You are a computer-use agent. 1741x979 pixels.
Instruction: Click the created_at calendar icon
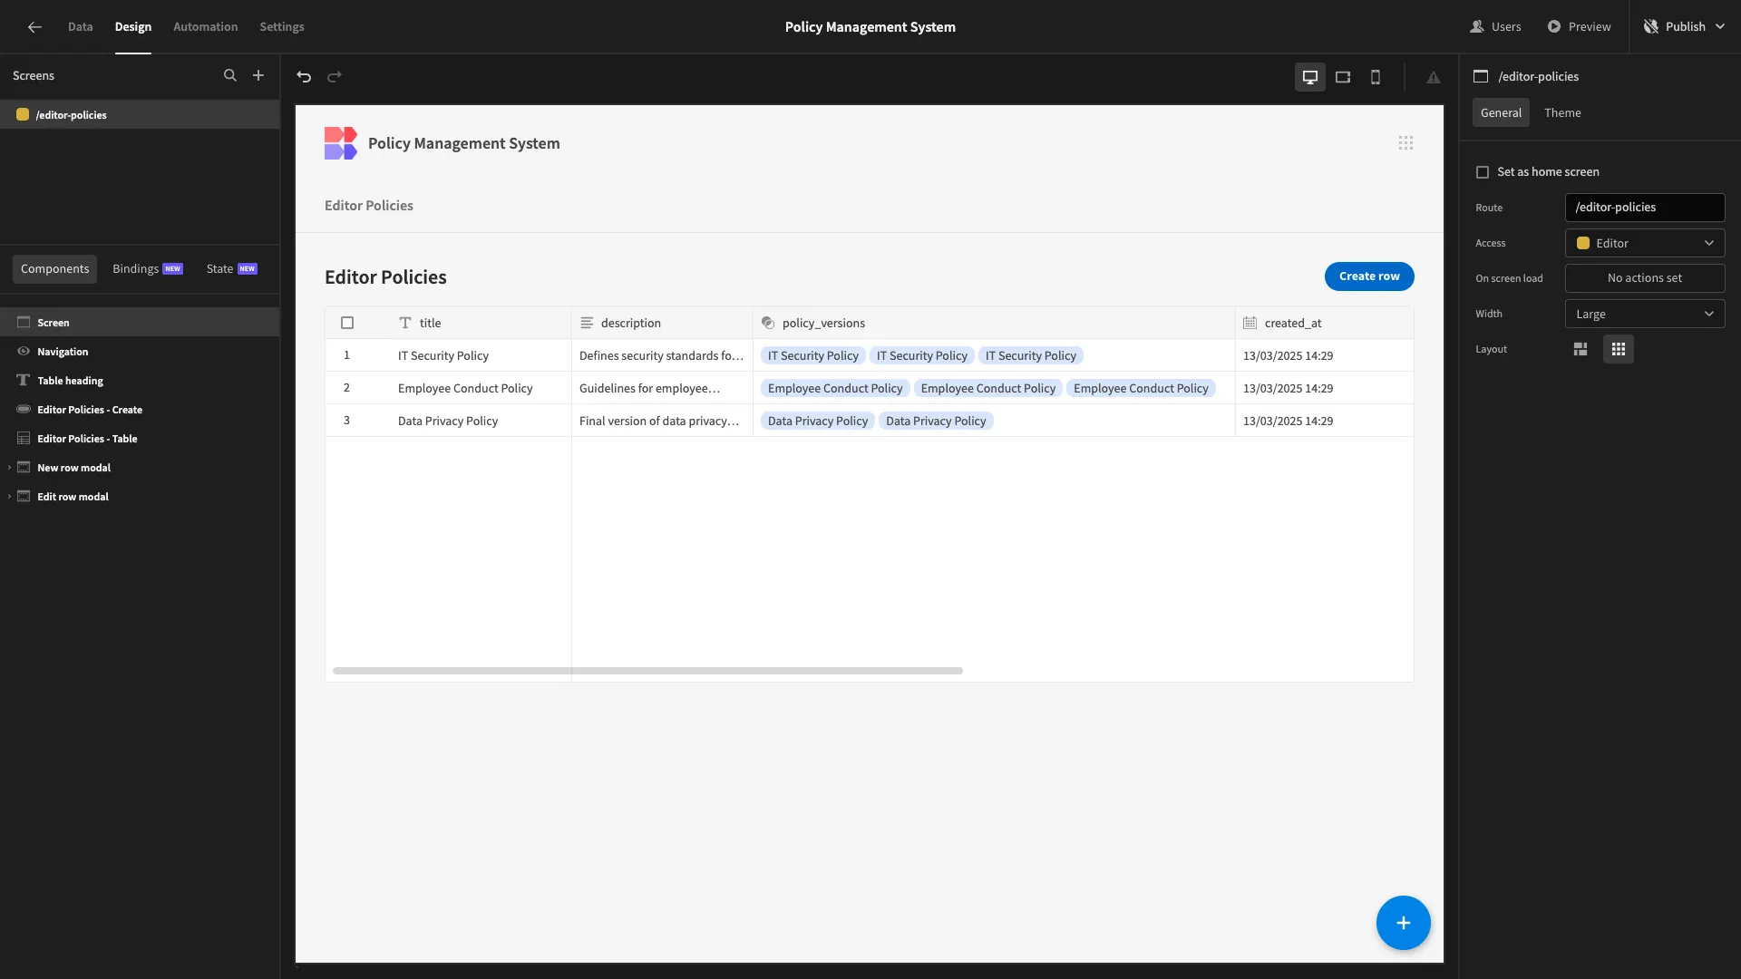(1250, 324)
